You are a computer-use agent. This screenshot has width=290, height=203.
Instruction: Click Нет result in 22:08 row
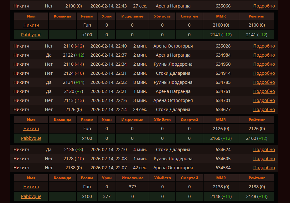point(49,159)
